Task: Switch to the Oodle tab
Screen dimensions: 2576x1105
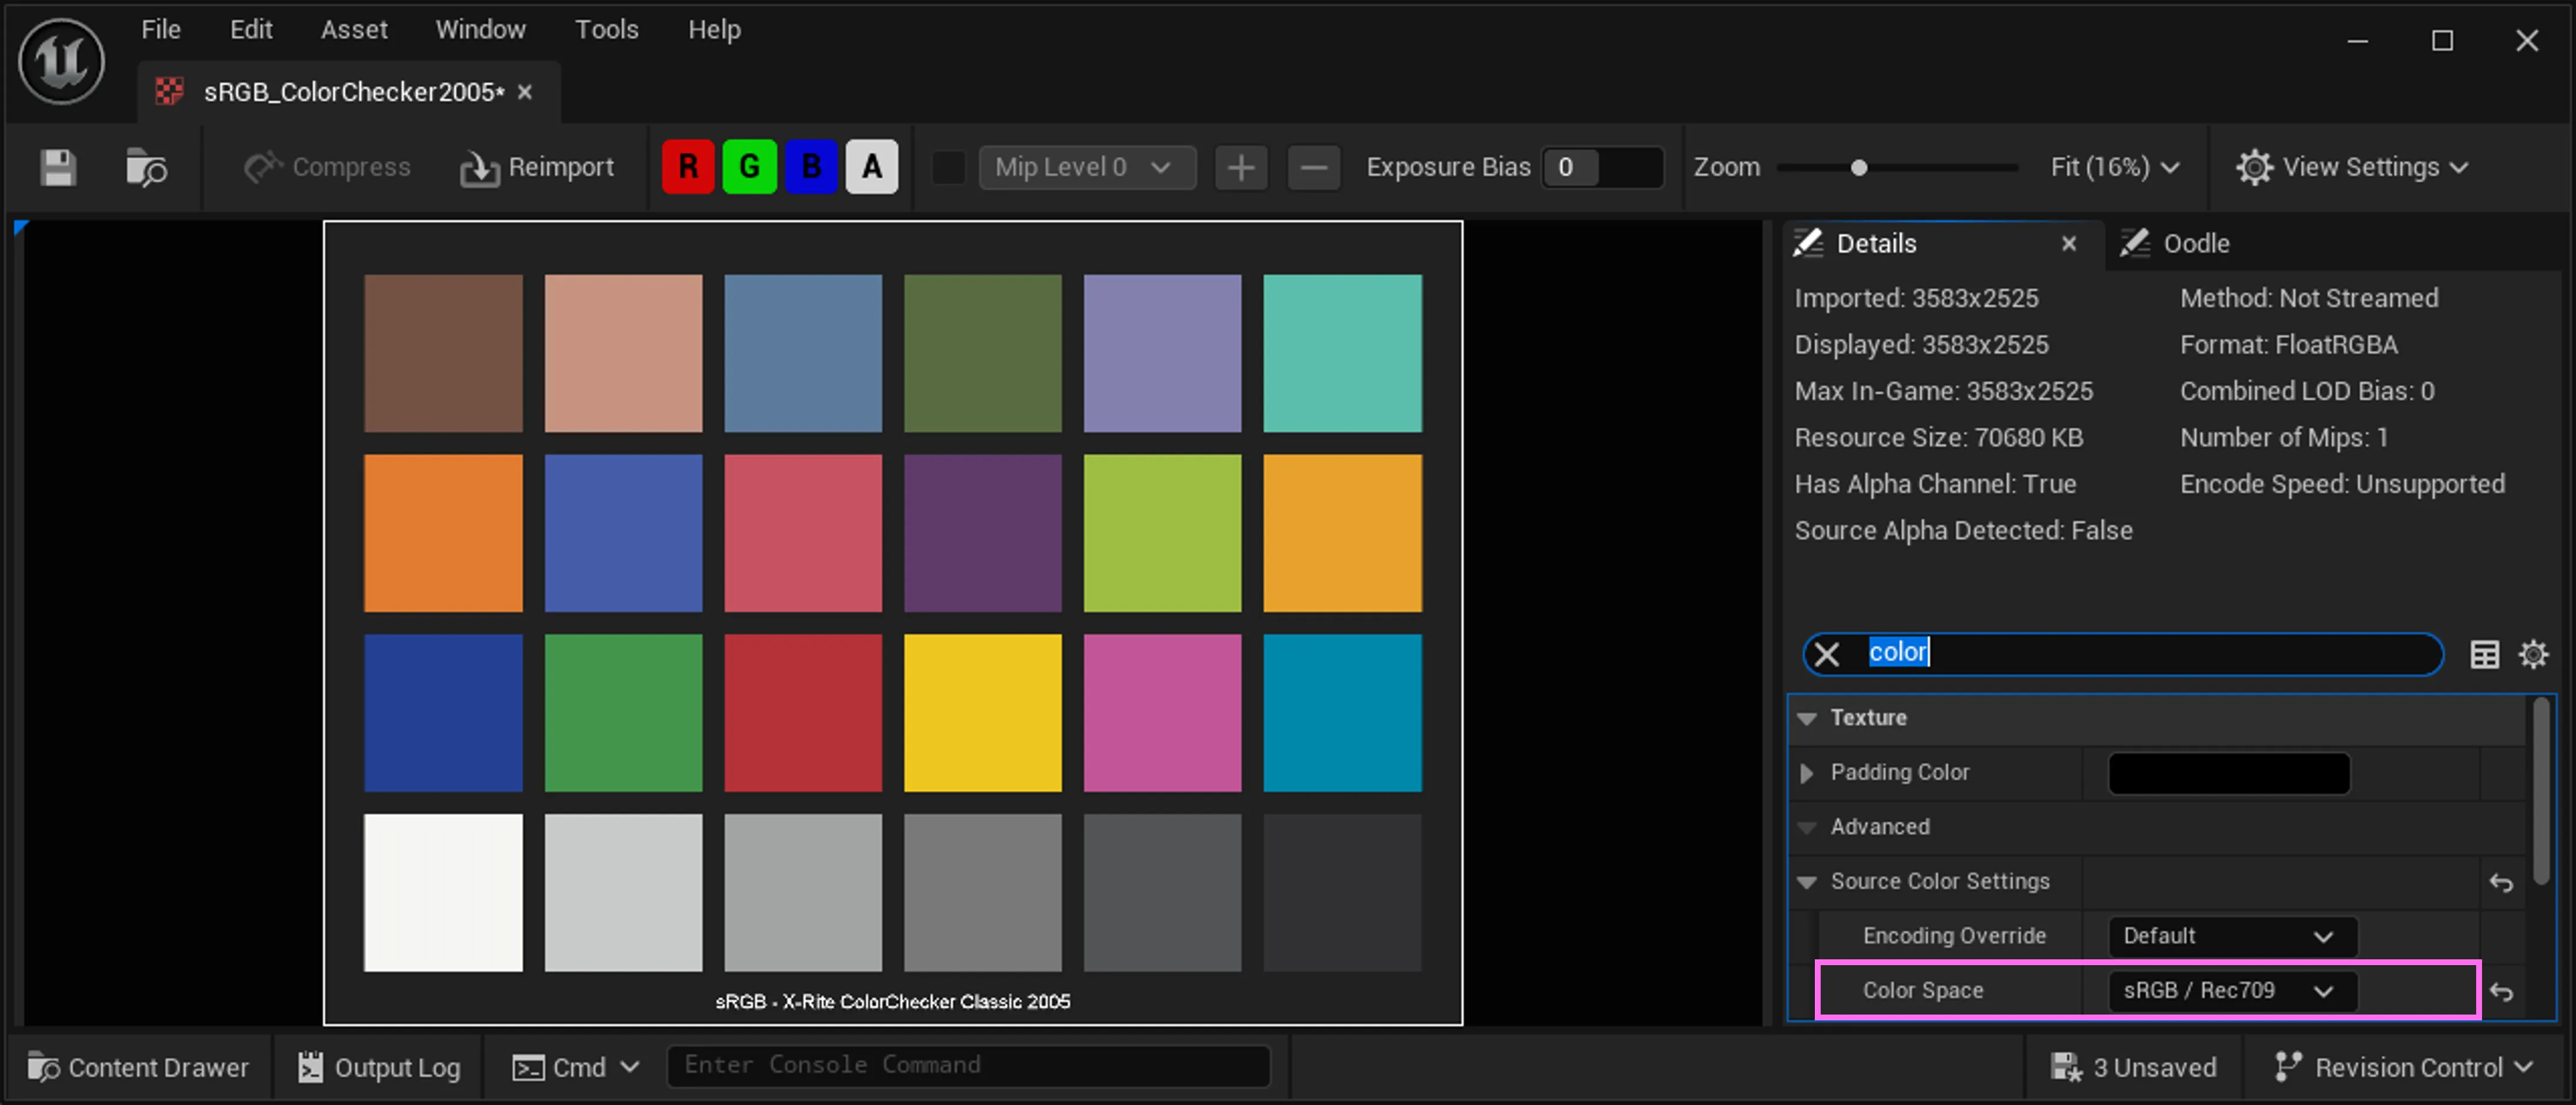Action: (2196, 243)
